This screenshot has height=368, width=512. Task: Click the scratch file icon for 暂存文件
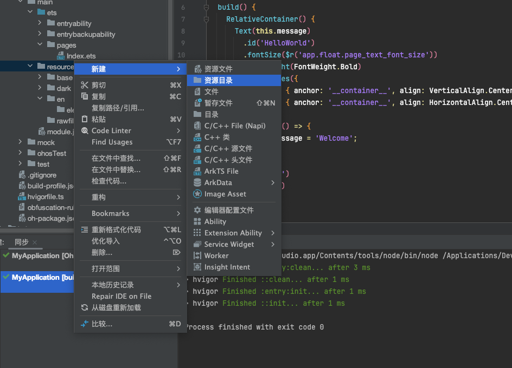click(197, 103)
